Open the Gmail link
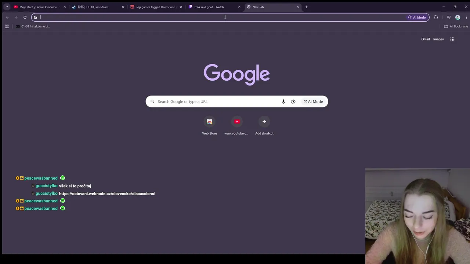Screen dimensions: 470x264 click(425, 39)
